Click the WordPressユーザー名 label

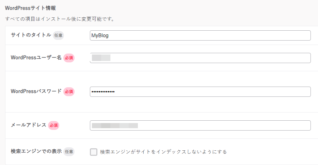click(36, 58)
